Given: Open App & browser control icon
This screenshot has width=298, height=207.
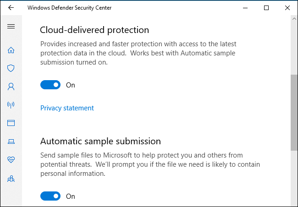Looking at the screenshot, I should click(x=11, y=123).
